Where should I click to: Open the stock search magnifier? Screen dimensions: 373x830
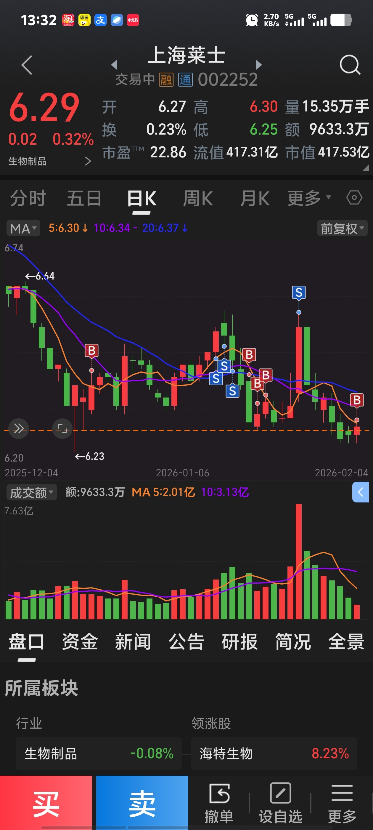tap(350, 65)
